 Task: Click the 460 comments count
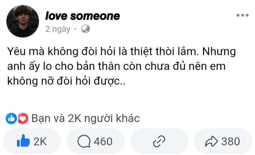click(x=103, y=142)
